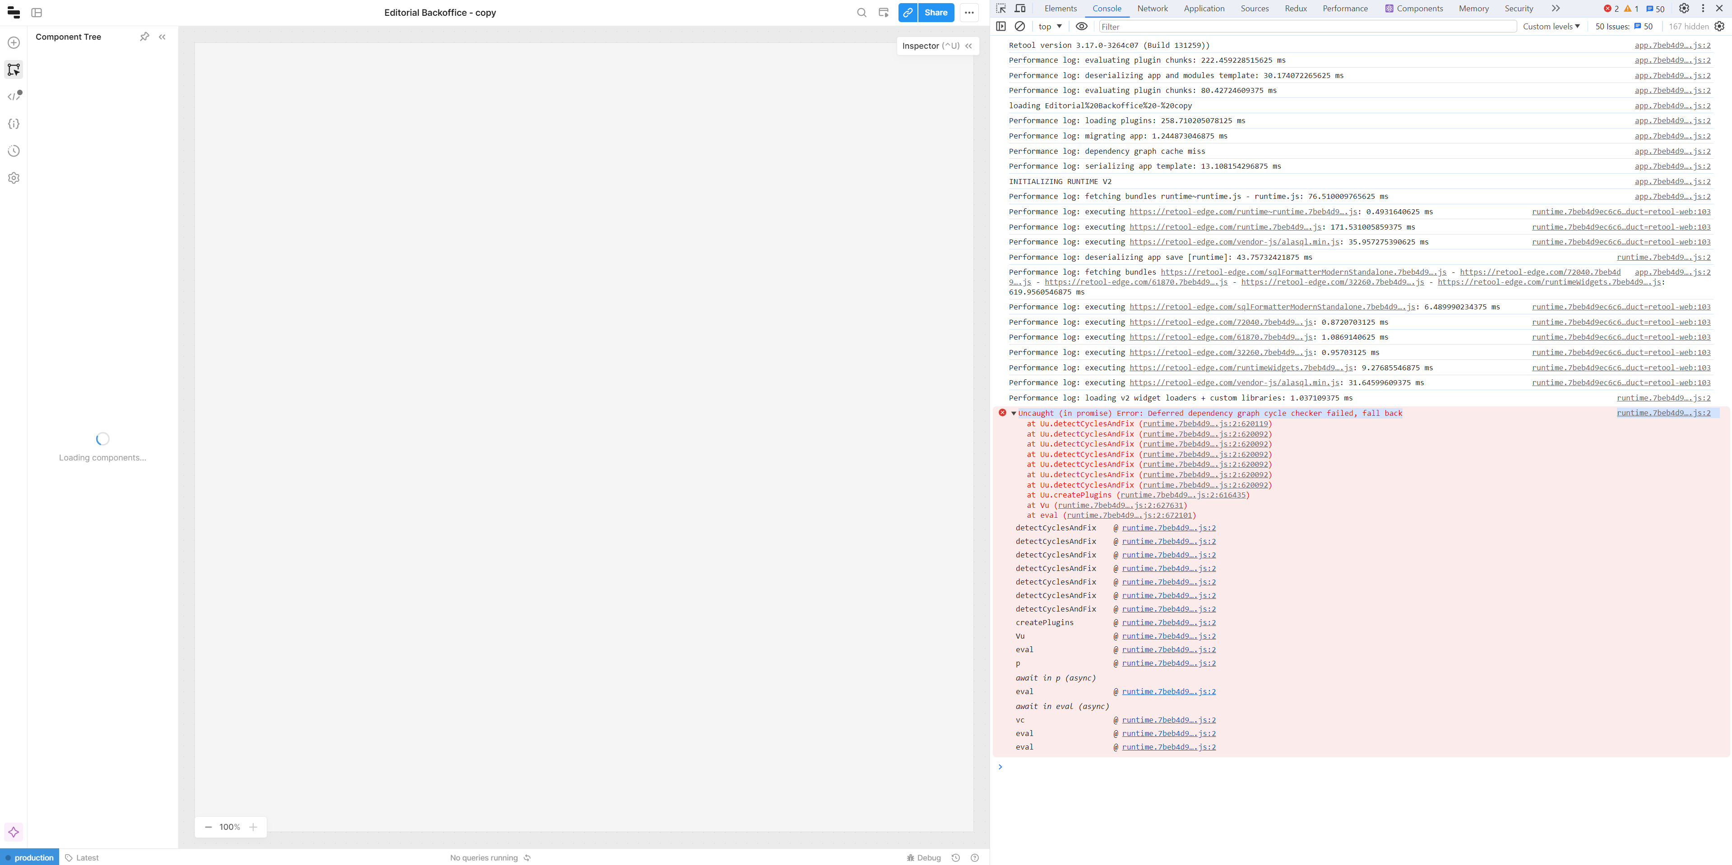Toggle the left panel layout icon
Image resolution: width=1732 pixels, height=865 pixels.
[37, 13]
